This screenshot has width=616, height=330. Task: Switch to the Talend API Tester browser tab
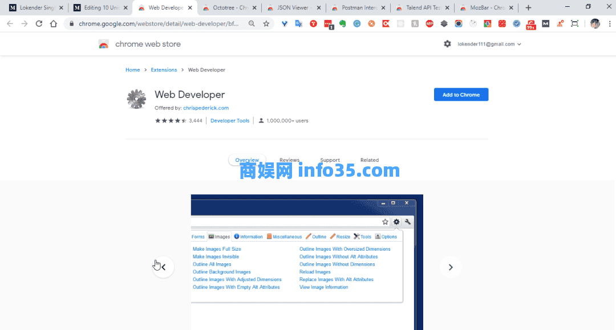pyautogui.click(x=423, y=7)
